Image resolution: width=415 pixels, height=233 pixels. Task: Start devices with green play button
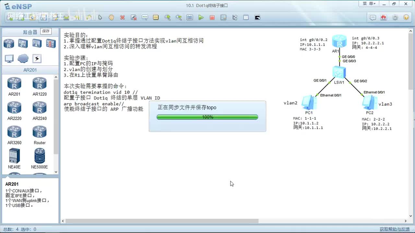(x=201, y=17)
